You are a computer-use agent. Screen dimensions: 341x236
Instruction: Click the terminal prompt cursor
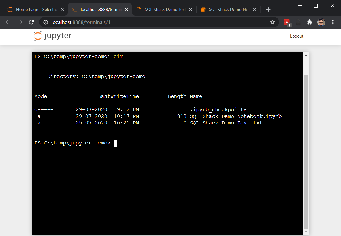click(x=115, y=143)
